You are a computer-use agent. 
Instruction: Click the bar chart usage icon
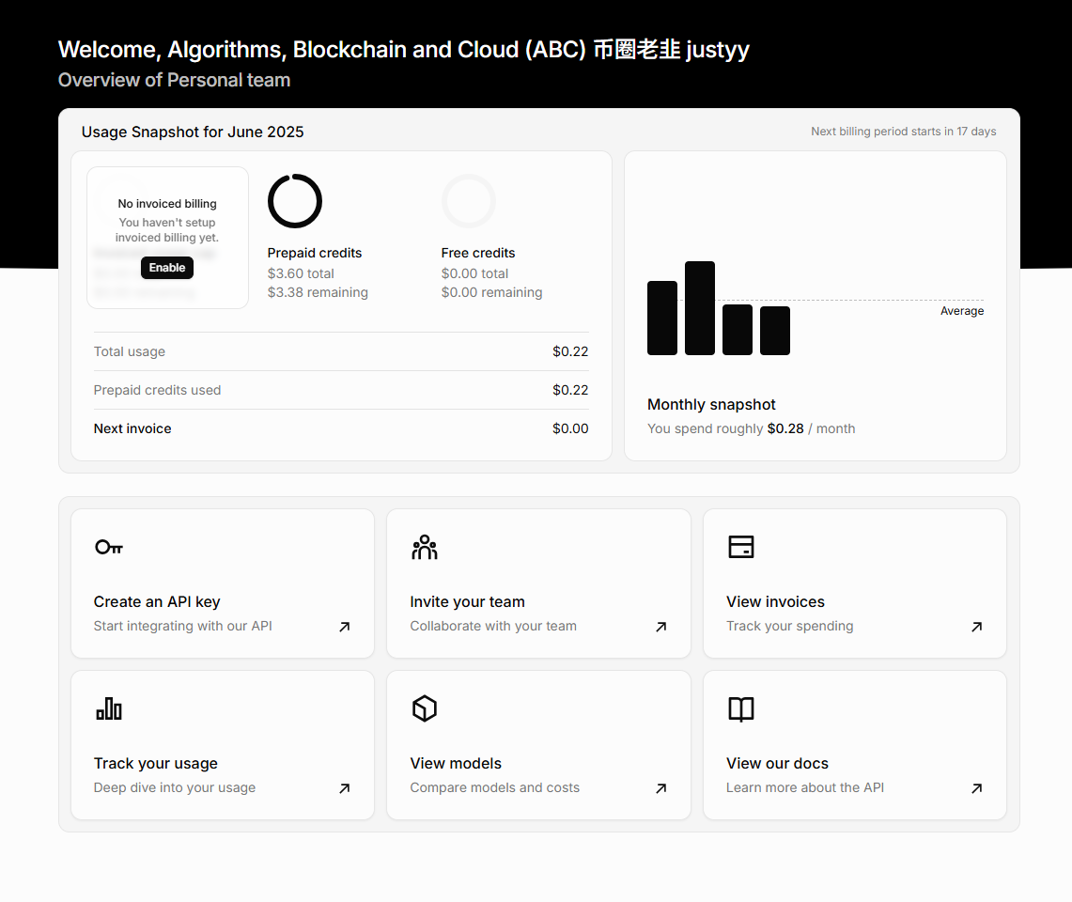tap(109, 708)
